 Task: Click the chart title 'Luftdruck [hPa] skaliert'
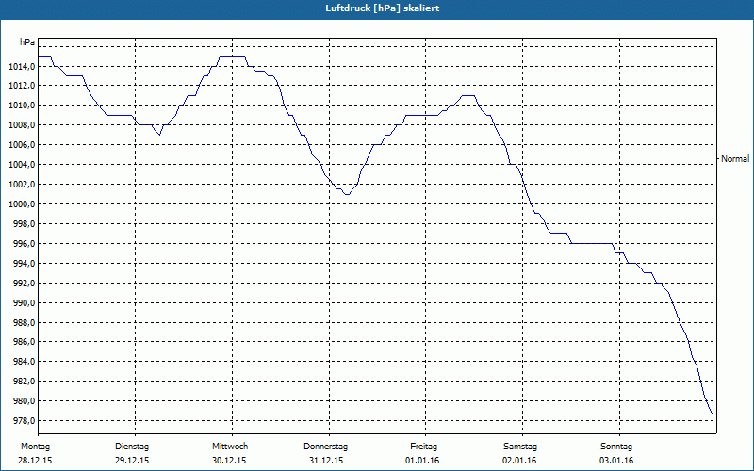(x=383, y=8)
